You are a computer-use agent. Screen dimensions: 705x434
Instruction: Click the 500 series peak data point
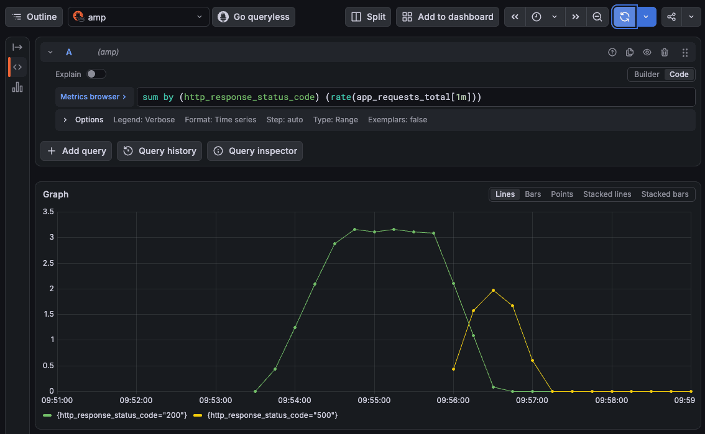(493, 291)
